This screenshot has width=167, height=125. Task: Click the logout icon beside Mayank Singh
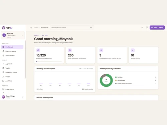pos(22,97)
